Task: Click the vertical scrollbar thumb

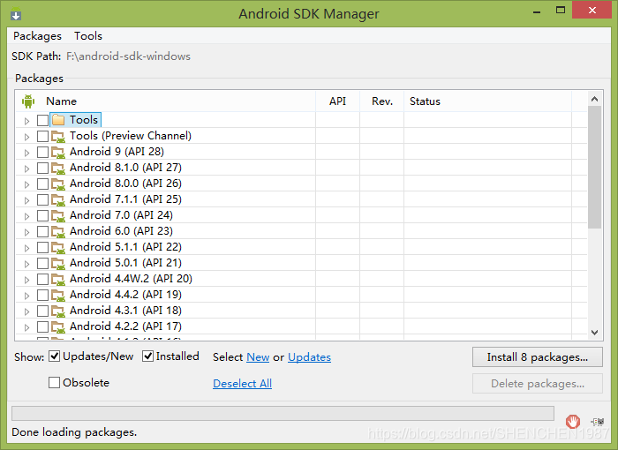Action: [x=595, y=168]
